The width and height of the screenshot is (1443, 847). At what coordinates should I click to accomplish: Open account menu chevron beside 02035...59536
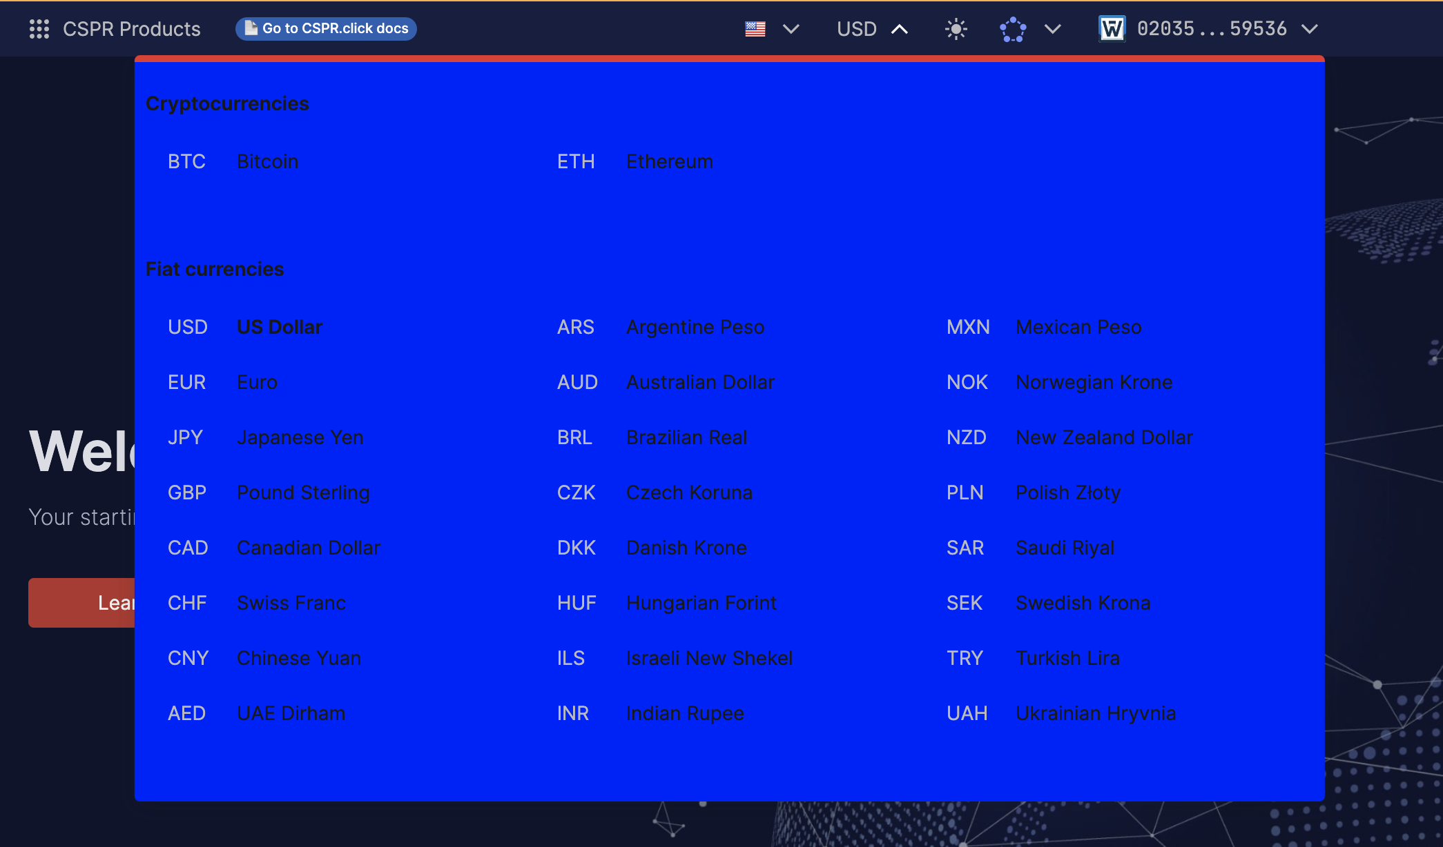coord(1310,29)
